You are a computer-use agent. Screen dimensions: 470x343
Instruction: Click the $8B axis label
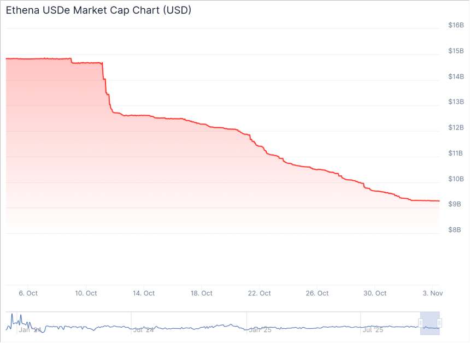pos(454,229)
